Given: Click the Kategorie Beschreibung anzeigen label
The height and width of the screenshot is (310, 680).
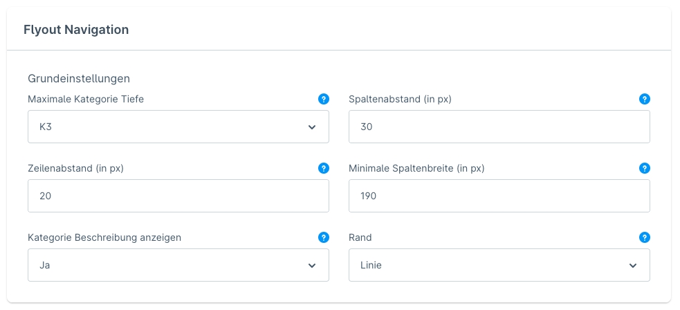Looking at the screenshot, I should tap(104, 237).
